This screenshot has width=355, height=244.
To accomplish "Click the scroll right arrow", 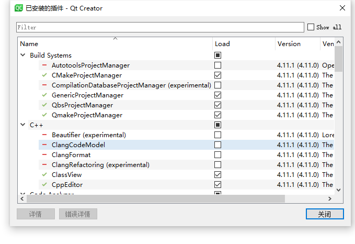I will tap(330, 199).
